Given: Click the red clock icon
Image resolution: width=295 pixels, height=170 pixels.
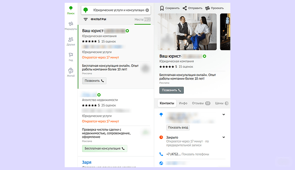Looking at the screenshot, I should click(161, 137).
